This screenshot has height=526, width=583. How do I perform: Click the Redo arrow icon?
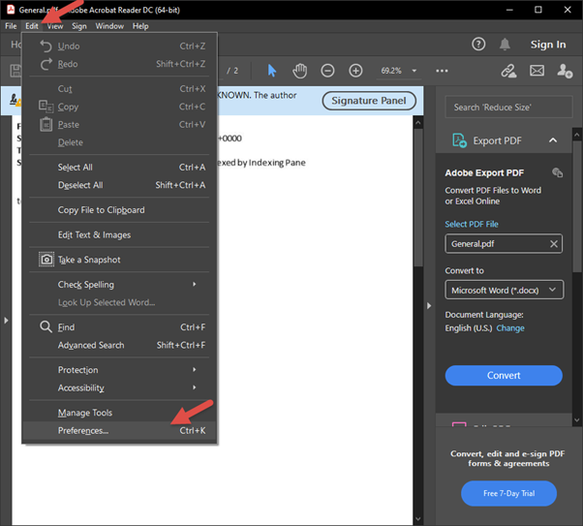point(46,64)
